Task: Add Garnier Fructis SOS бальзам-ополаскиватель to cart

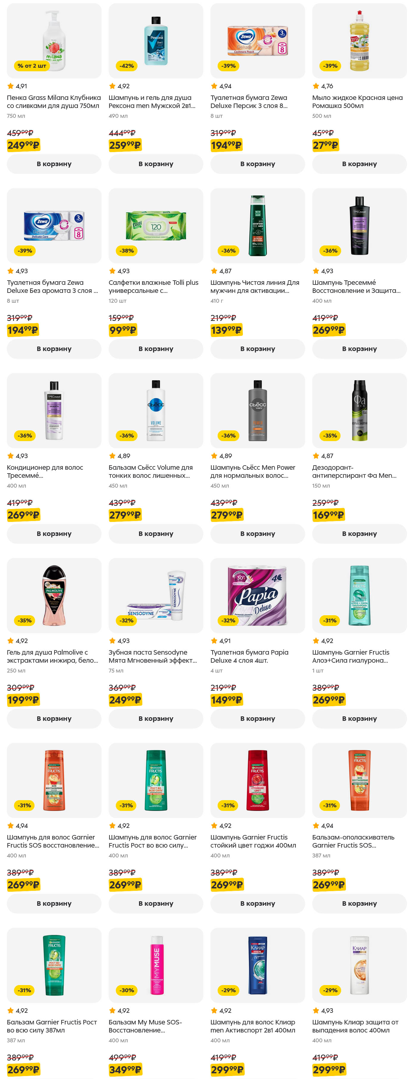Action: click(x=359, y=904)
